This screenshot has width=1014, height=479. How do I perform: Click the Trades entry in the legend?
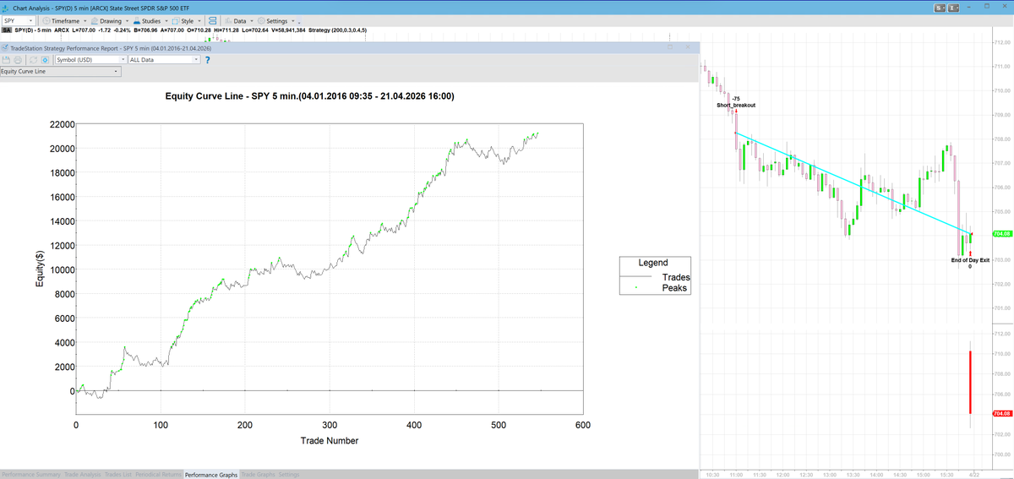[x=676, y=277]
